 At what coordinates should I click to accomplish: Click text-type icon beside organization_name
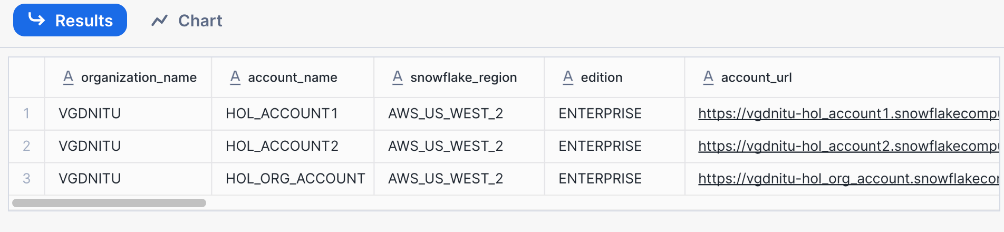[x=68, y=78]
